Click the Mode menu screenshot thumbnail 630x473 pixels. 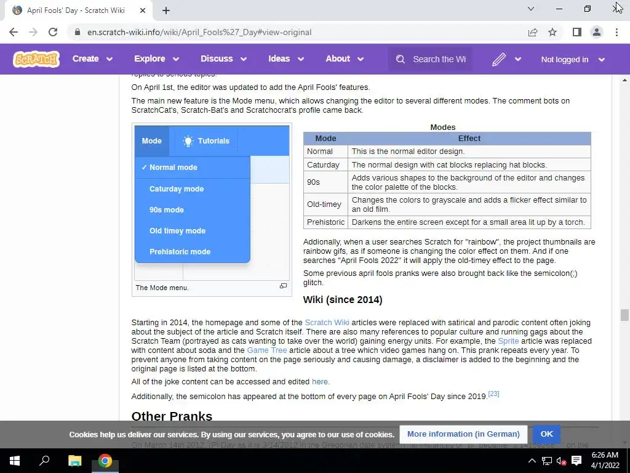pos(212,203)
